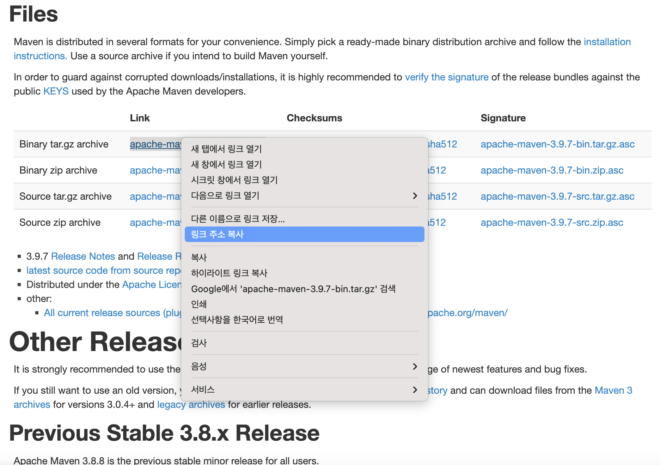Expand '음성' submenu
The height and width of the screenshot is (465, 660).
click(304, 366)
